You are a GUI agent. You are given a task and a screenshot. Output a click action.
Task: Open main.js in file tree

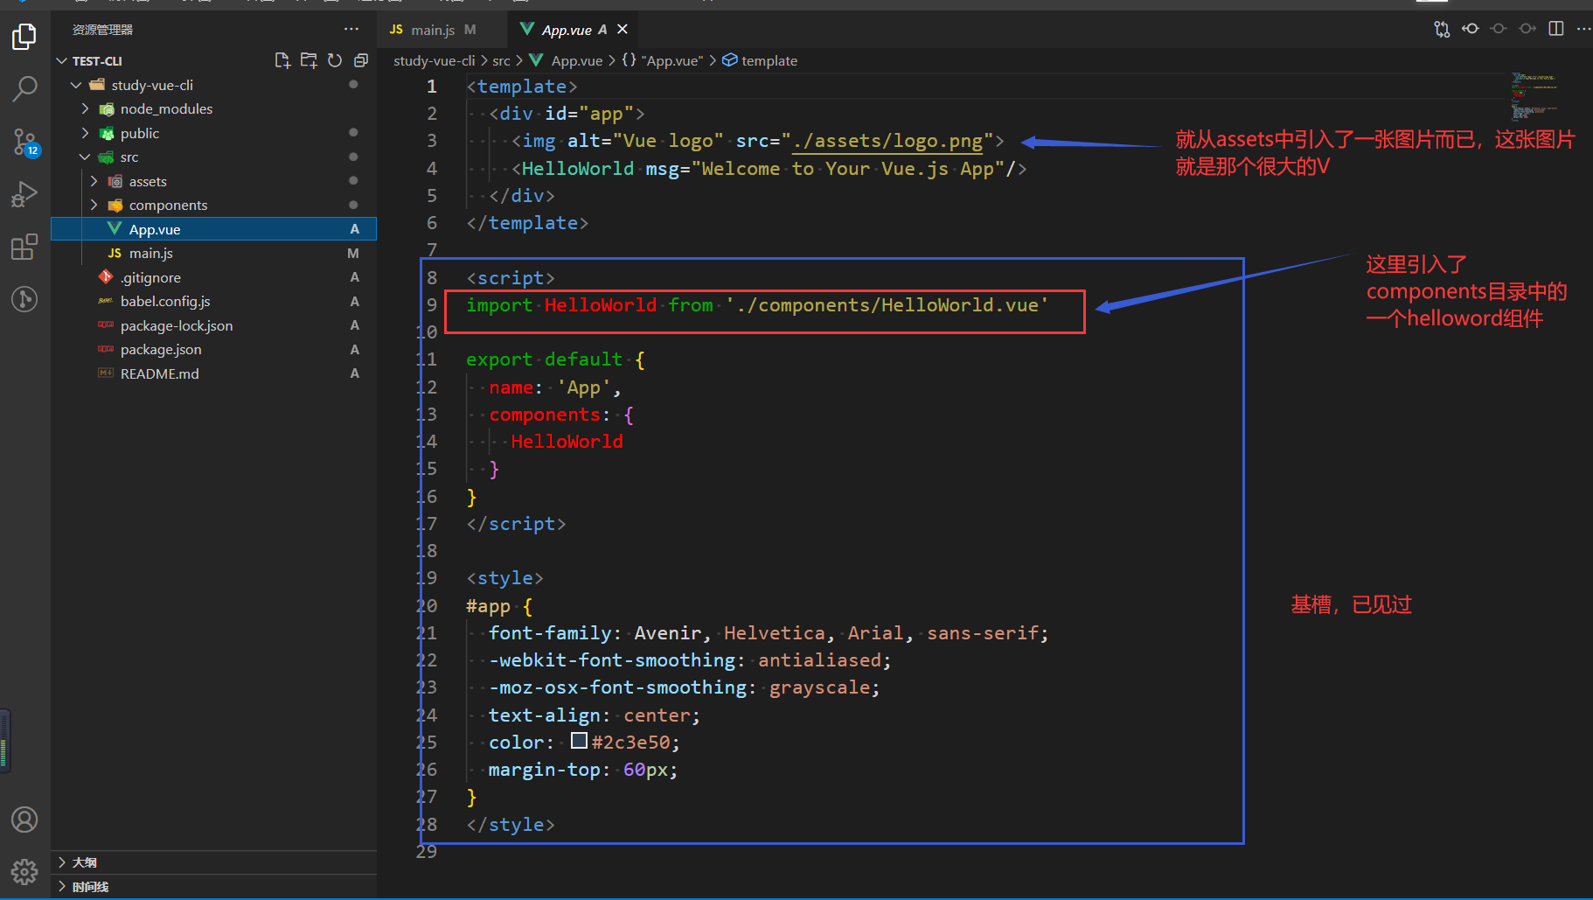[x=214, y=253]
